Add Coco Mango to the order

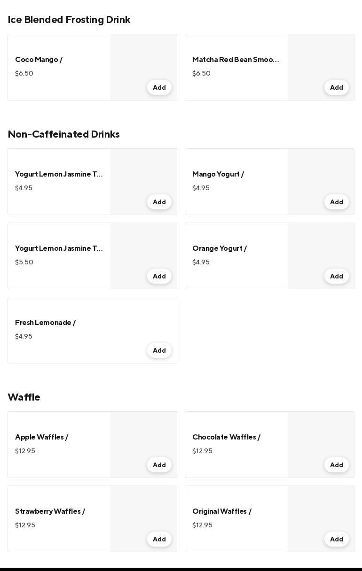click(x=159, y=88)
